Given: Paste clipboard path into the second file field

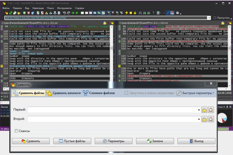Looking at the screenshot, I should (211, 120).
